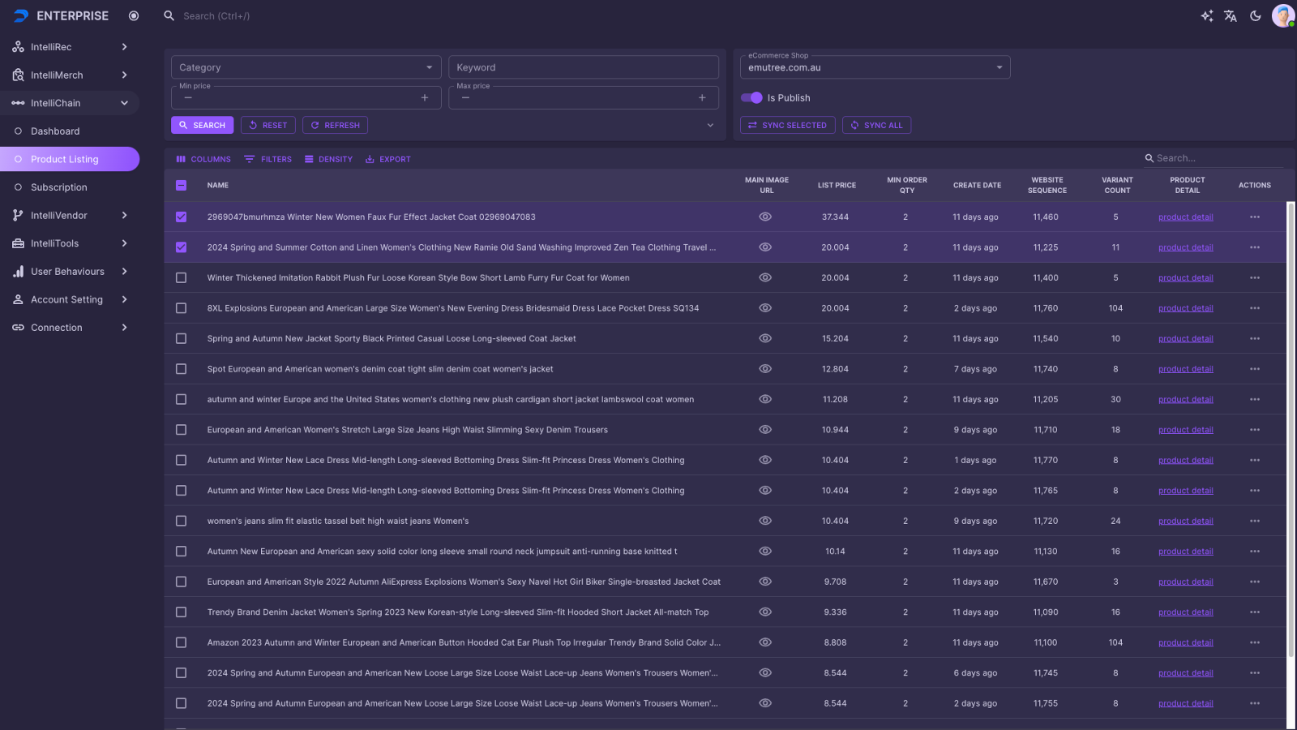
Task: View main image for Trendy Brand Denim Jacket row
Action: pyautogui.click(x=765, y=612)
